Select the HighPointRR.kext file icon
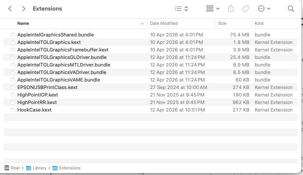Screen dimensions: 303x175 (x=12, y=102)
